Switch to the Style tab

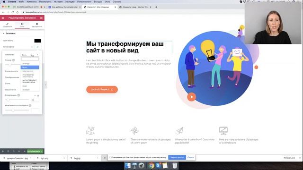click(x=22, y=25)
